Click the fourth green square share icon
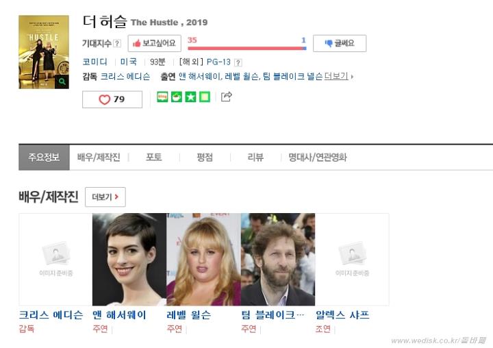The width and height of the screenshot is (493, 348). [x=205, y=97]
